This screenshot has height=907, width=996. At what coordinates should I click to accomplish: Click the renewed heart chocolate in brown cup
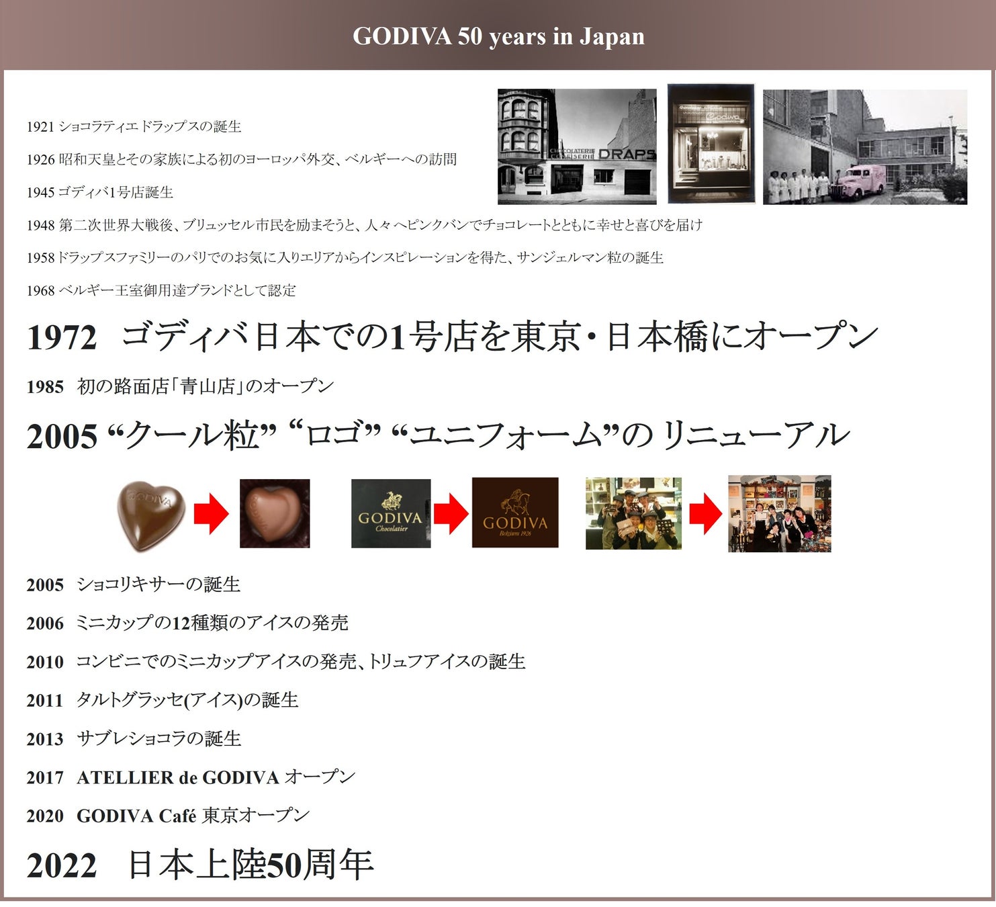click(275, 513)
